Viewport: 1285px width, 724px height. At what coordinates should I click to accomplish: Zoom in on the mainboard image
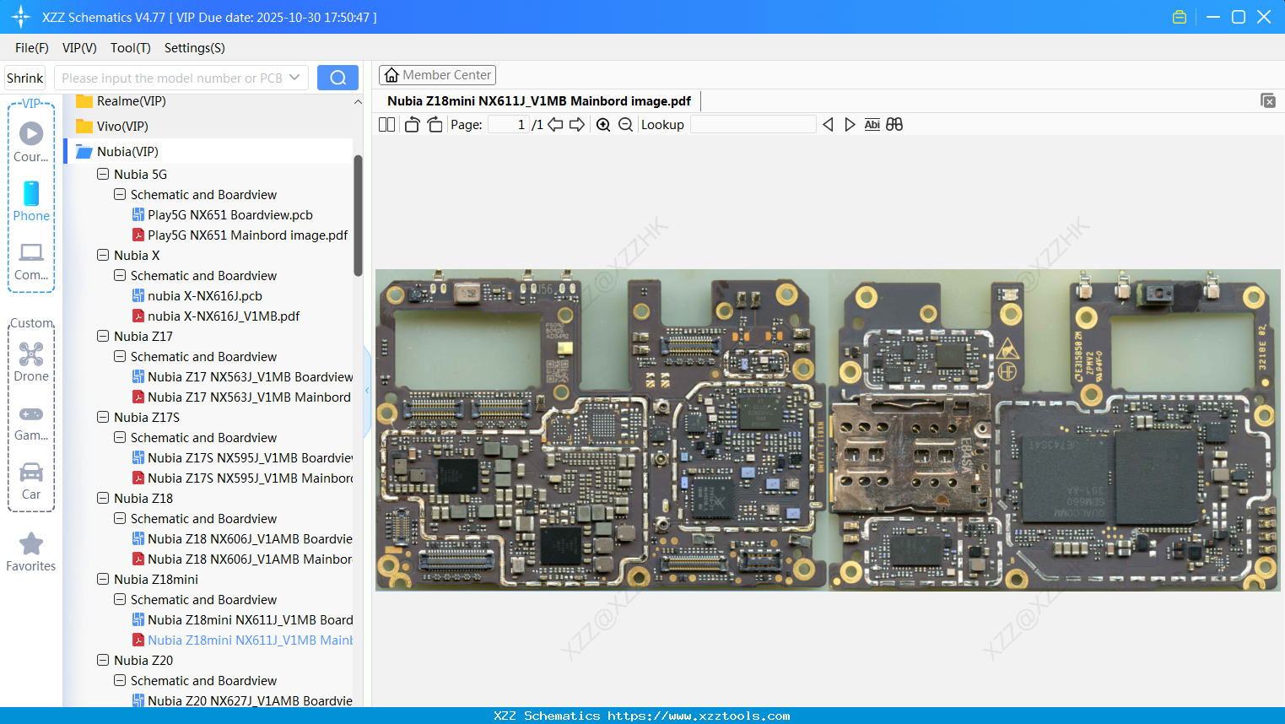[603, 124]
